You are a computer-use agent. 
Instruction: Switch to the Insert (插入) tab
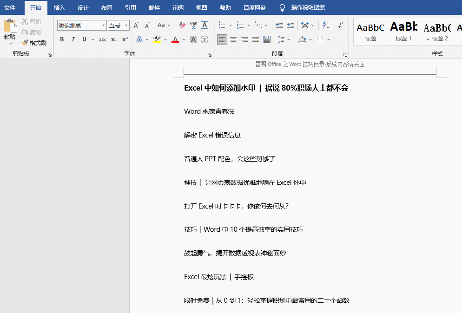pyautogui.click(x=59, y=7)
